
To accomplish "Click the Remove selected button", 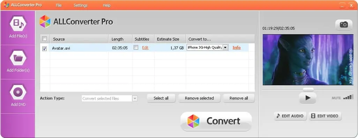I will point(199,98).
